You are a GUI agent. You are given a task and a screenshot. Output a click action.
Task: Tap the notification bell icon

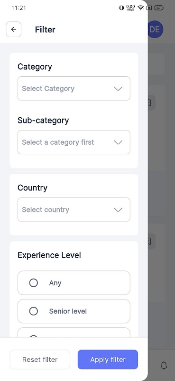164,365
